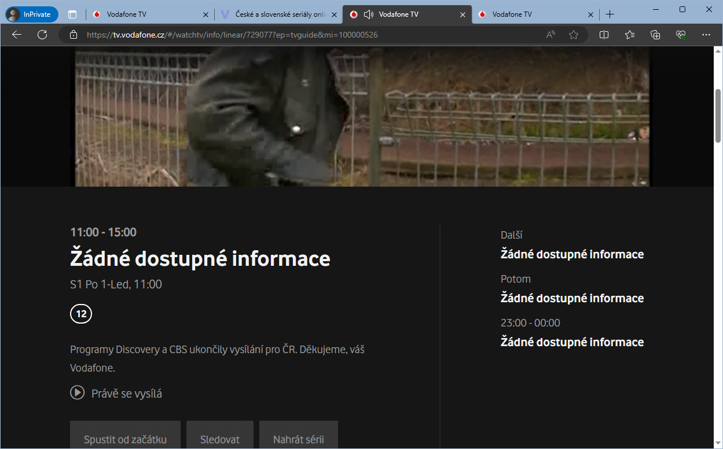Click the Sledovat button

(x=220, y=439)
